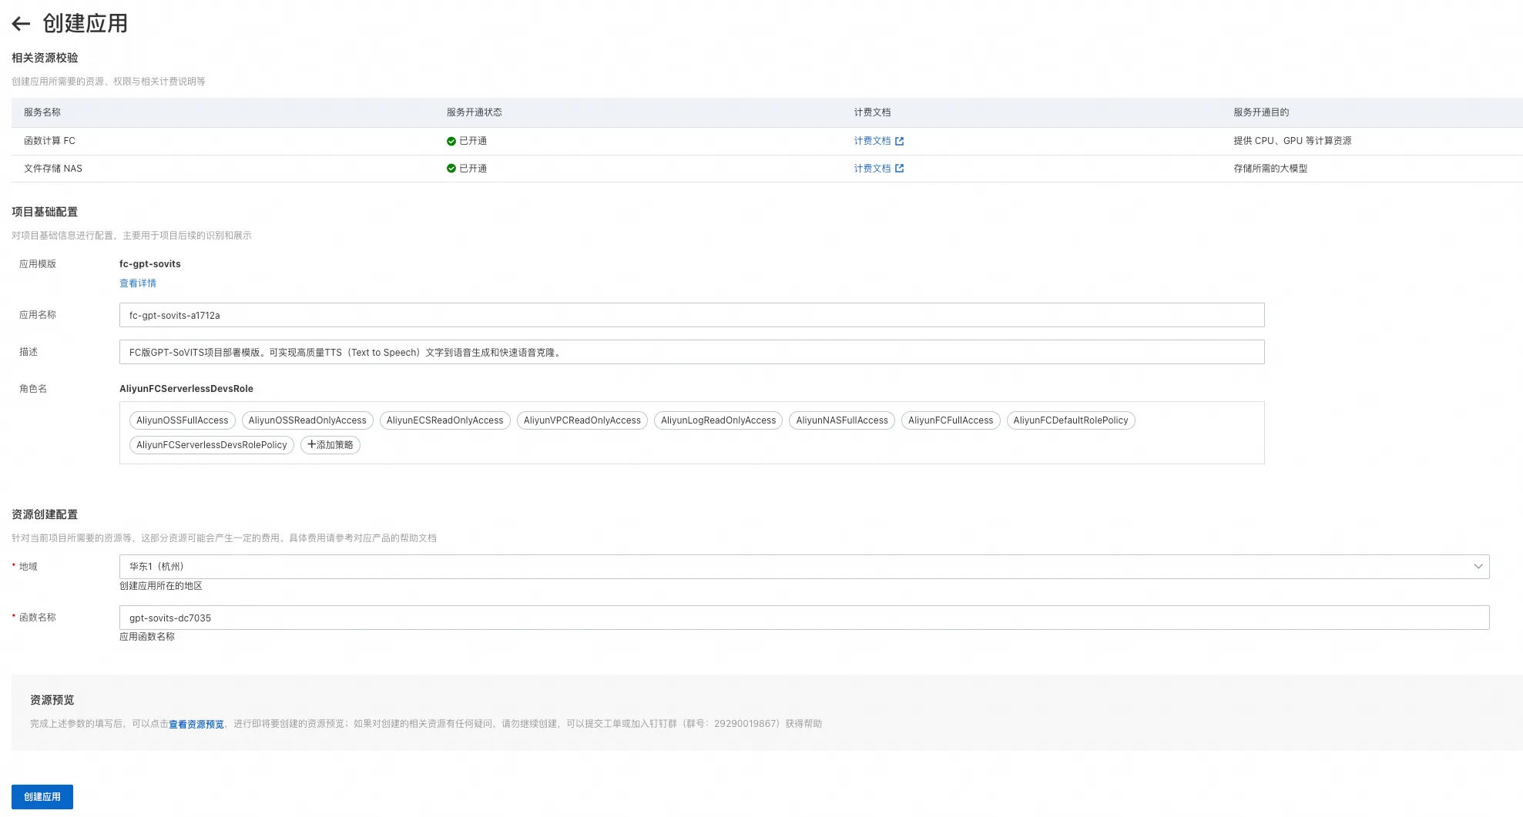This screenshot has height=817, width=1523.
Task: Click the 函数计算 FC service name cell
Action: (x=49, y=141)
